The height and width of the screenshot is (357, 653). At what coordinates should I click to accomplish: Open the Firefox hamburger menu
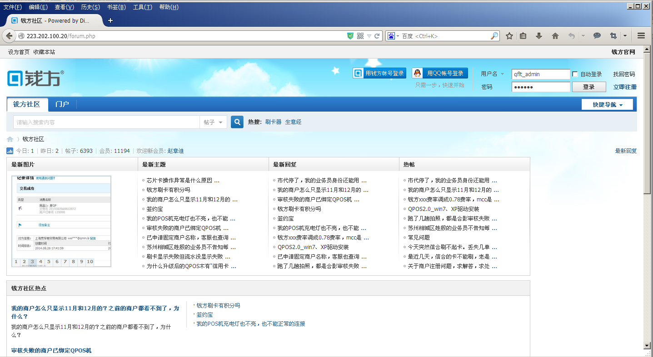[x=641, y=36]
